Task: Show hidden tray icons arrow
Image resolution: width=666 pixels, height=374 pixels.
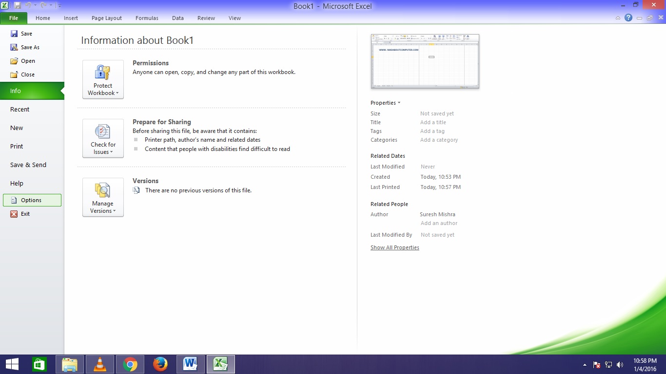Action: pyautogui.click(x=585, y=365)
